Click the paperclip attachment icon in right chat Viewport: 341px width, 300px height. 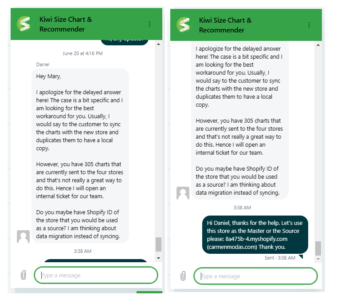click(x=183, y=276)
